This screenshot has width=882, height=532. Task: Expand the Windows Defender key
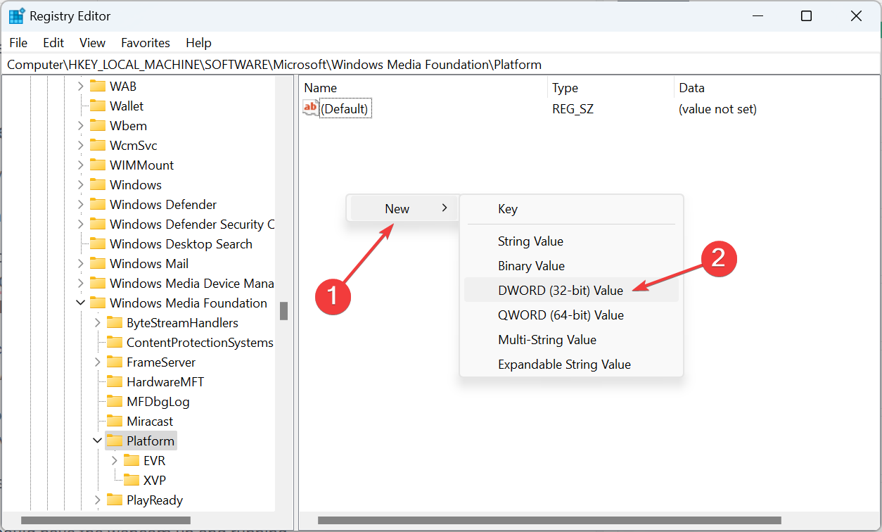tap(81, 205)
